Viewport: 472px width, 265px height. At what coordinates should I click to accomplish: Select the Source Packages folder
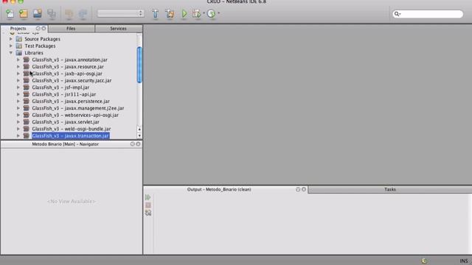[42, 39]
